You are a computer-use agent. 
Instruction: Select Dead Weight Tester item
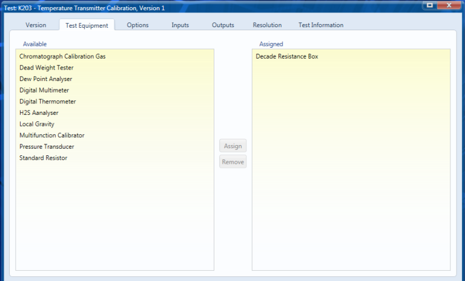pos(47,68)
